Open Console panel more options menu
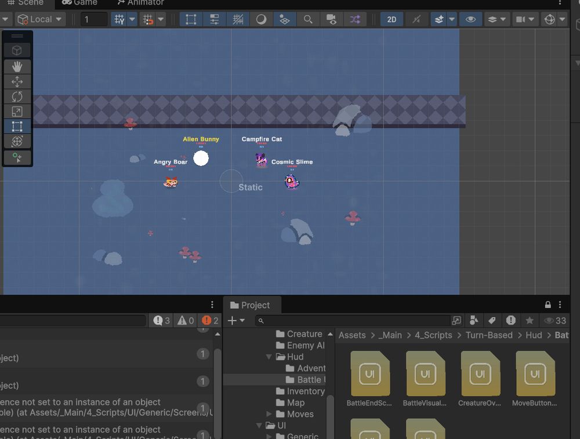Viewport: 580px width, 439px height. tap(212, 304)
